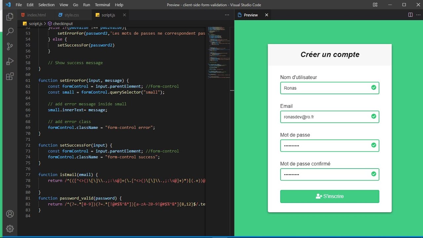Close the script.js tab
423x238 pixels.
pos(125,15)
